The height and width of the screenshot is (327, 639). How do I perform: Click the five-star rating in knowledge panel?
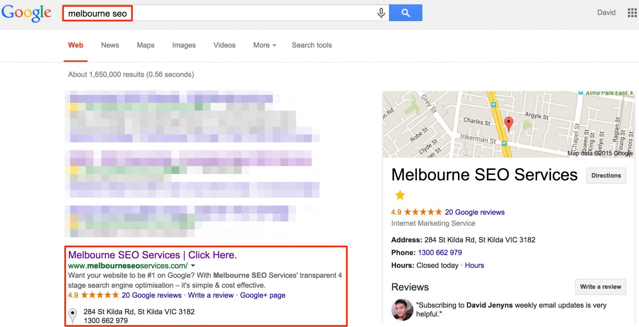423,212
